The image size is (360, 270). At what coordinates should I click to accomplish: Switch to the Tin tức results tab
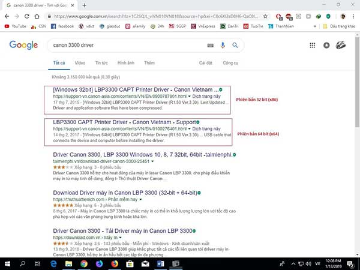click(x=101, y=63)
